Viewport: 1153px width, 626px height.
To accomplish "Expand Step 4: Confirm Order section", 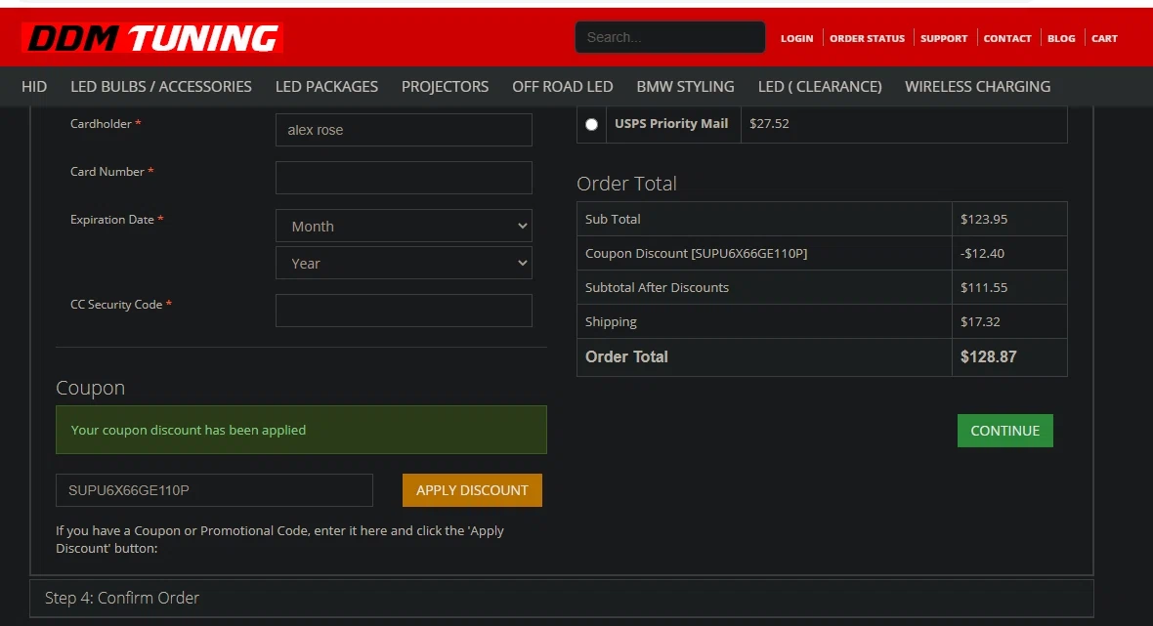I will [x=561, y=598].
